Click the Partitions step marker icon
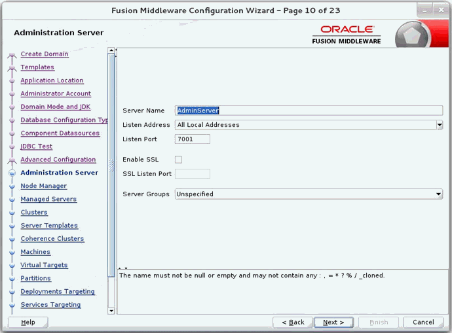 point(12,279)
